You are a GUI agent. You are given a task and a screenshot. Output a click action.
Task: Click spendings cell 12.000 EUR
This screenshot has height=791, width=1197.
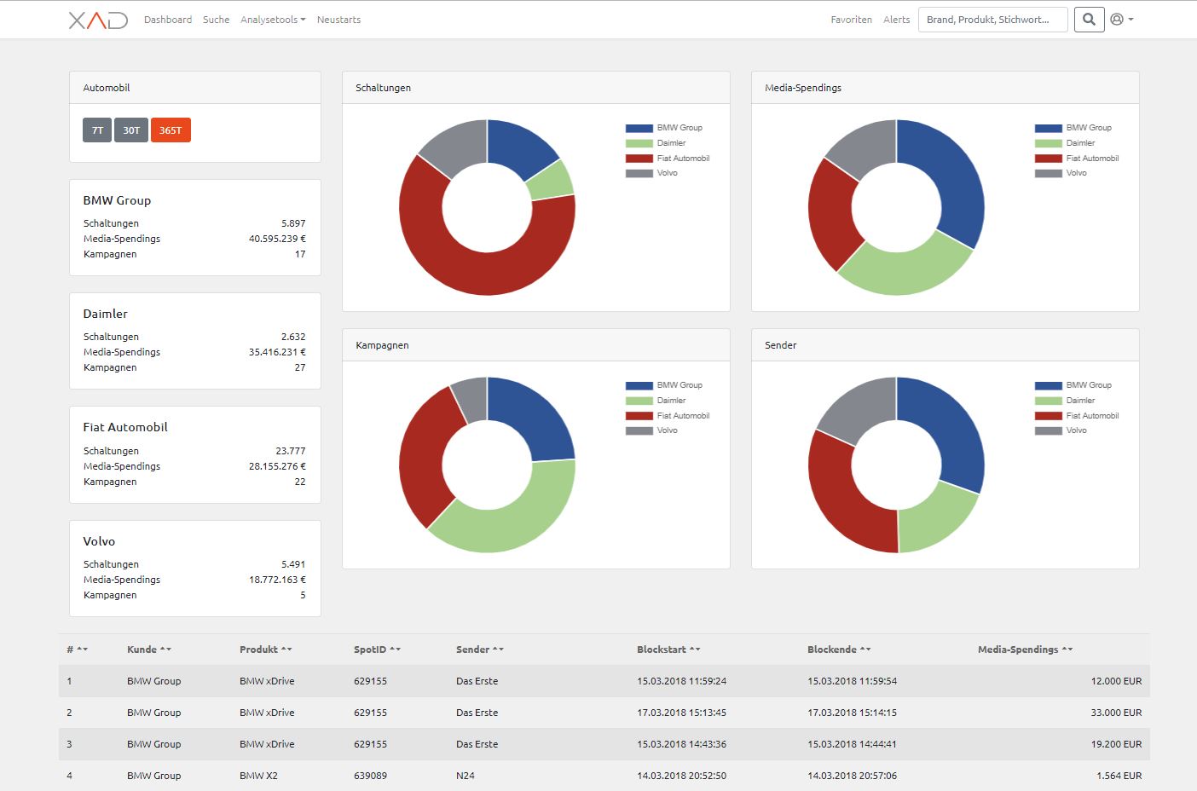coord(1116,681)
